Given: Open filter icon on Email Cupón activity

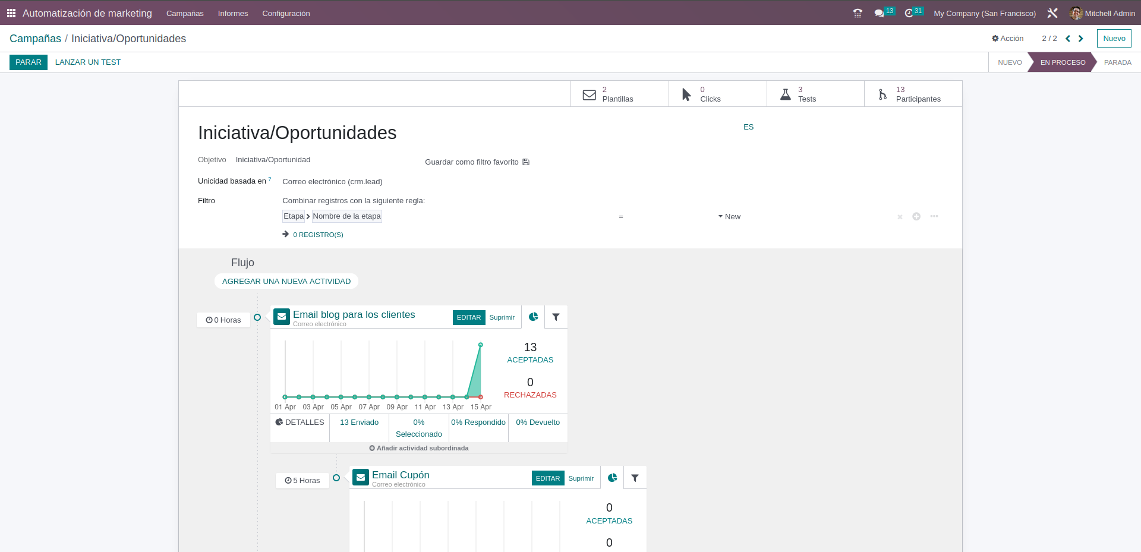Looking at the screenshot, I should (x=635, y=478).
